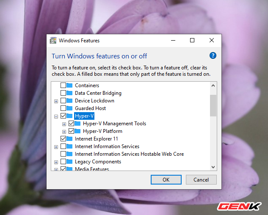Select the Internet Explorer 11 label
The image size is (268, 215).
tap(97, 139)
